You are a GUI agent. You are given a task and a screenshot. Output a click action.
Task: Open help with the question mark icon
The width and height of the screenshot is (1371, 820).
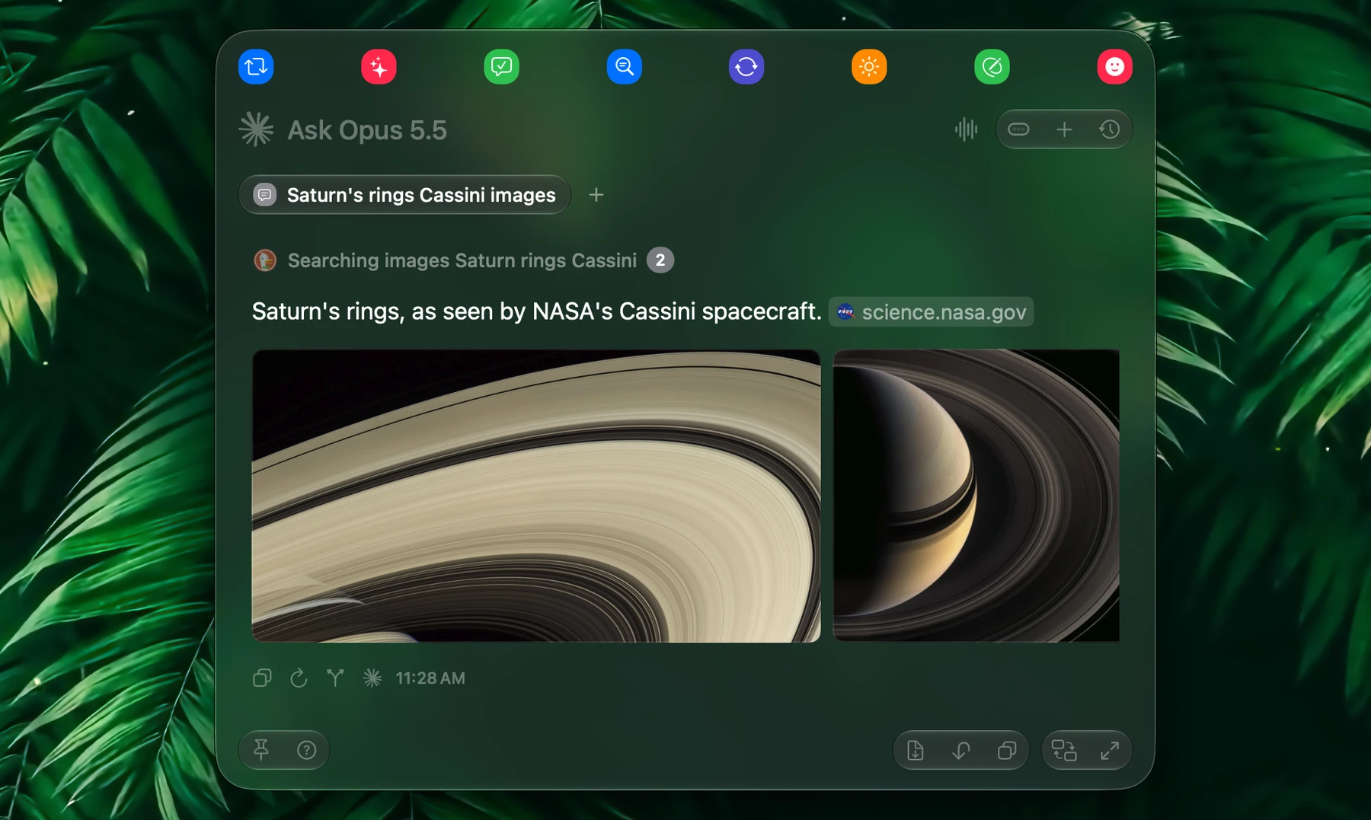tap(306, 750)
